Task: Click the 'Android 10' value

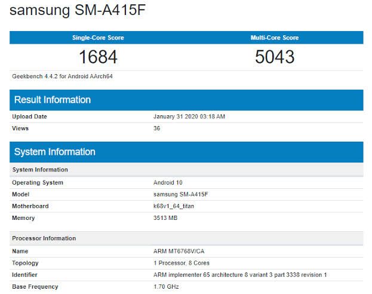Action: click(168, 183)
